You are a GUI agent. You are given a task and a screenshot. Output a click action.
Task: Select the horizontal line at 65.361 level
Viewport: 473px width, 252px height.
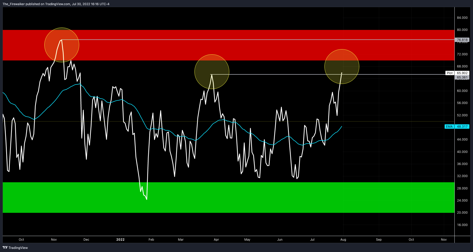coord(333,74)
